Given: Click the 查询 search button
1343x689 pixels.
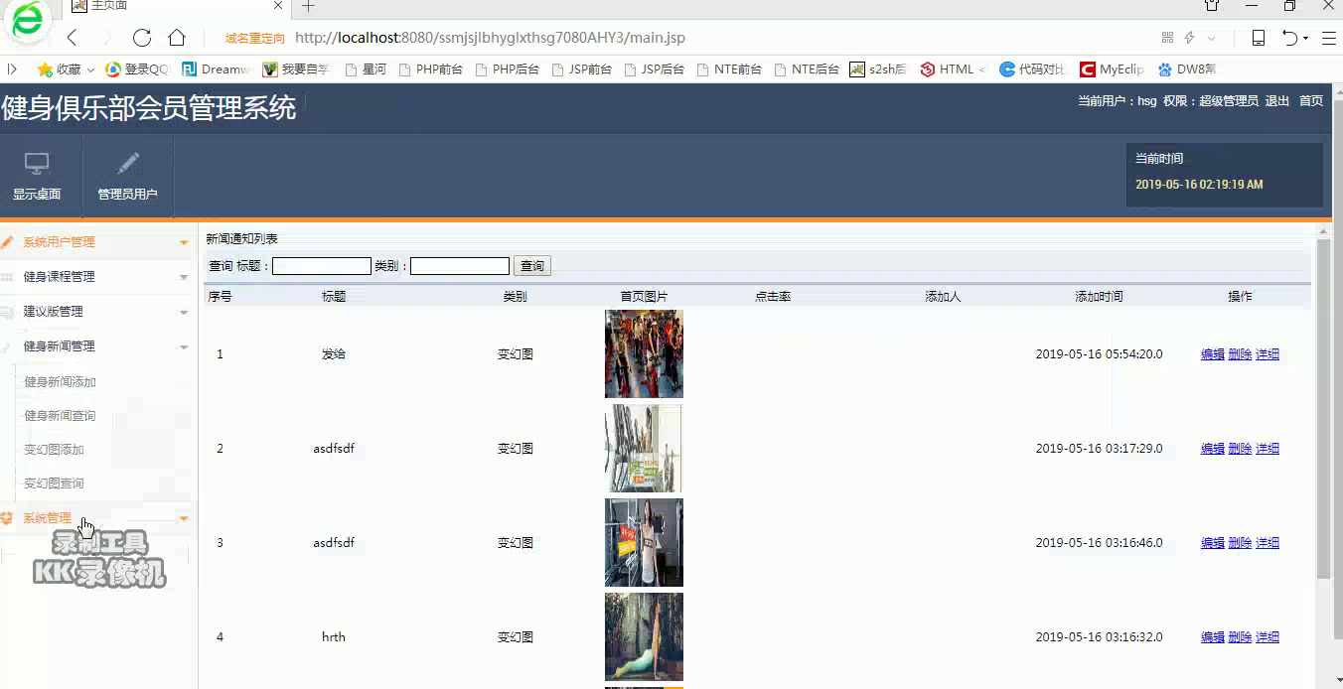Looking at the screenshot, I should tap(532, 266).
